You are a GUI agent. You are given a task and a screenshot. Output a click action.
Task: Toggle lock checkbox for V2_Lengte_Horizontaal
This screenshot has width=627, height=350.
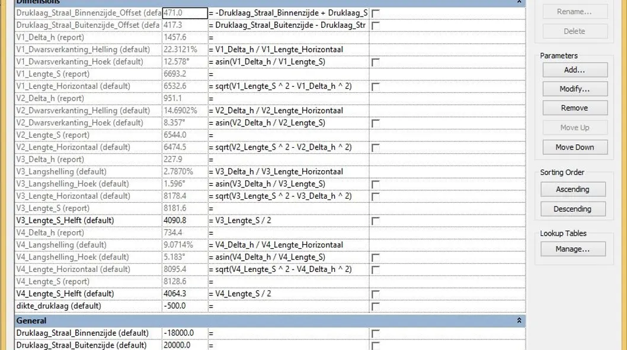pos(375,148)
